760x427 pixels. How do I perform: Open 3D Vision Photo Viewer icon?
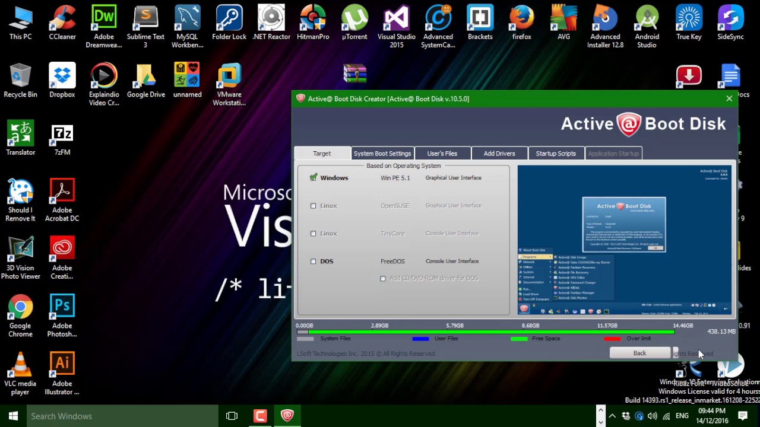tap(20, 258)
